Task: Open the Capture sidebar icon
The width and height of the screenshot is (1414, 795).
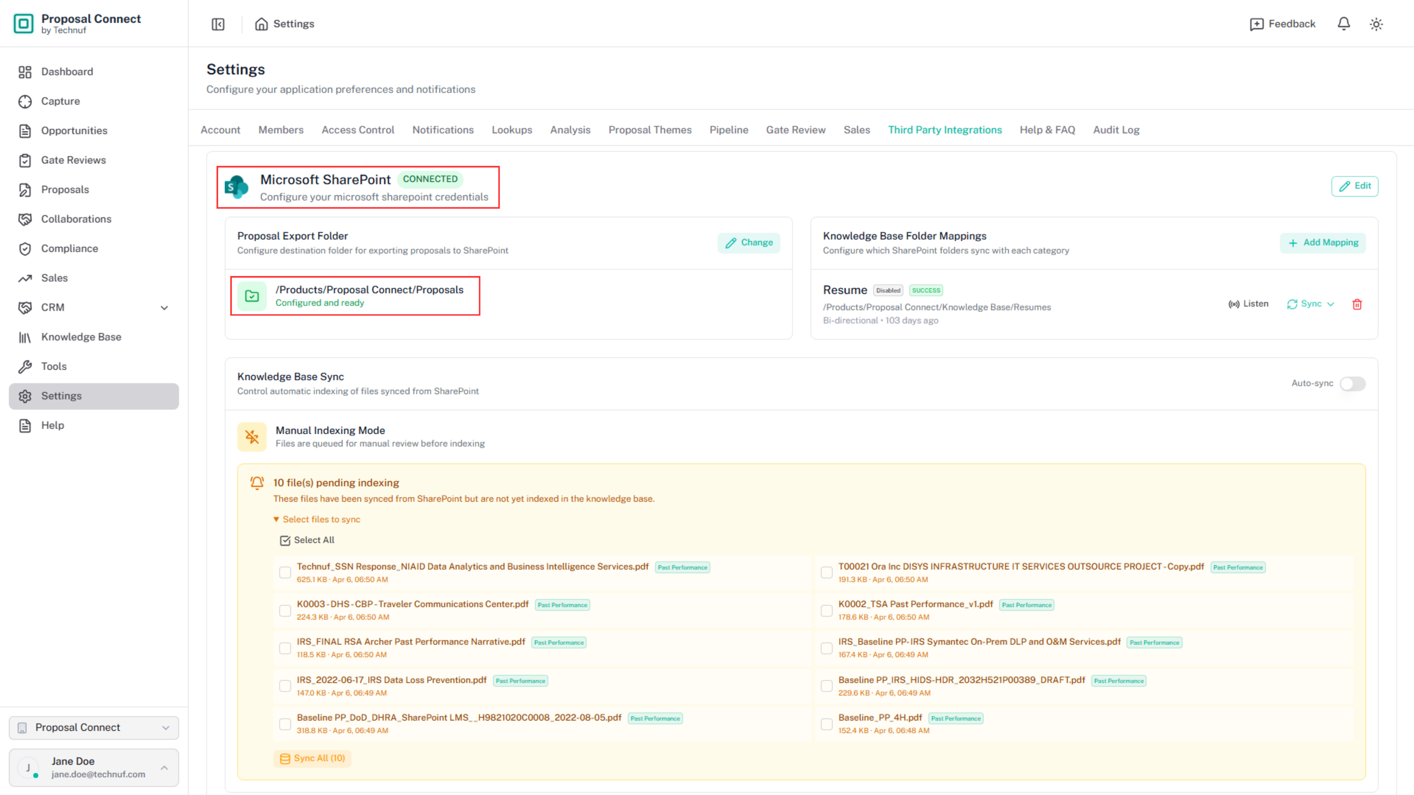Action: click(x=25, y=102)
